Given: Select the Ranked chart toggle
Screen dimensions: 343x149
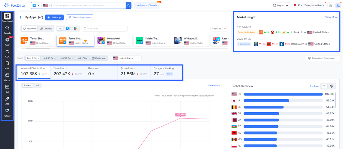Looking at the screenshot, I should [x=28, y=85].
